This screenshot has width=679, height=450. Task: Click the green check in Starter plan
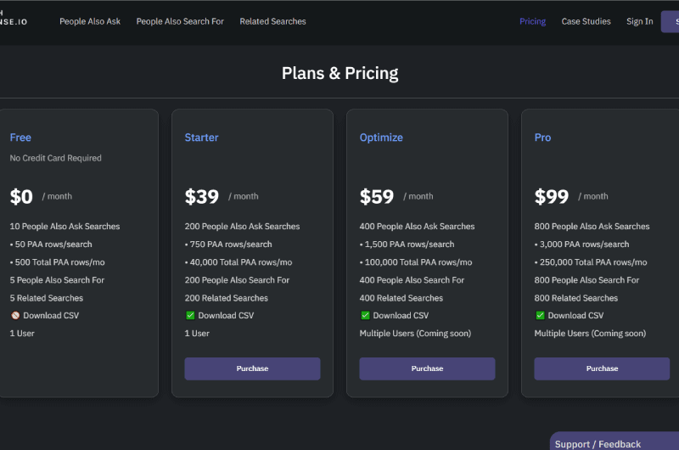point(190,315)
